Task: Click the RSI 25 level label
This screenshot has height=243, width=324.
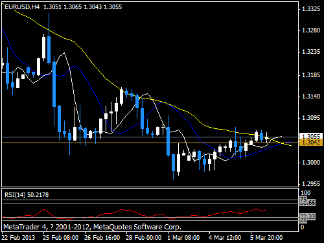Action: (x=303, y=220)
